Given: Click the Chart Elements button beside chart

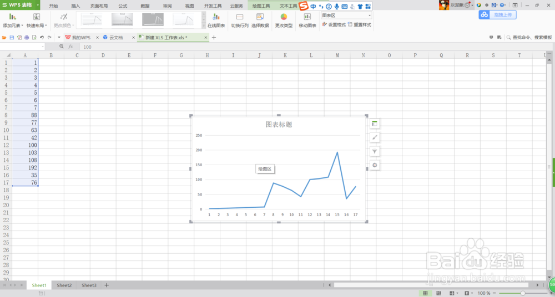Looking at the screenshot, I should point(375,124).
